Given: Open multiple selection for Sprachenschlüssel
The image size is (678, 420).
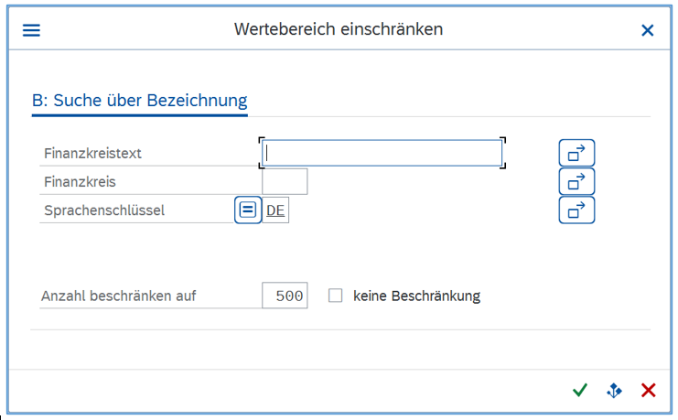Looking at the screenshot, I should pyautogui.click(x=576, y=210).
